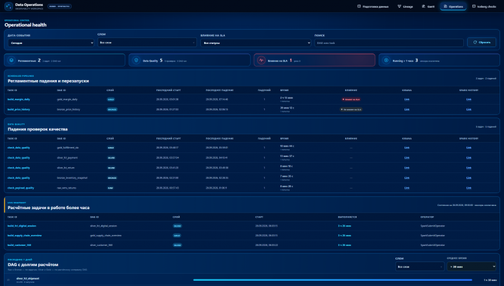Open Spark History link for gold_fulfillment_sla row
Image resolution: width=504 pixels, height=286 pixels.
coord(468,148)
